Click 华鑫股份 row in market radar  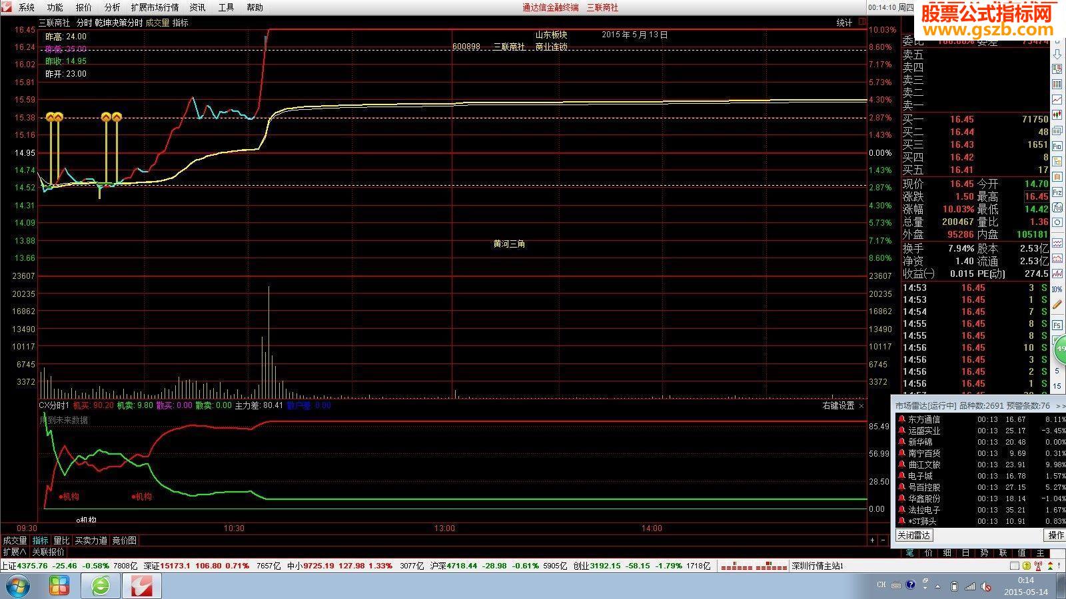[x=980, y=499]
